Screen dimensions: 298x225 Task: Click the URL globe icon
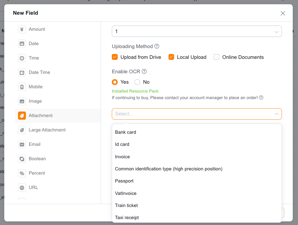point(22,188)
